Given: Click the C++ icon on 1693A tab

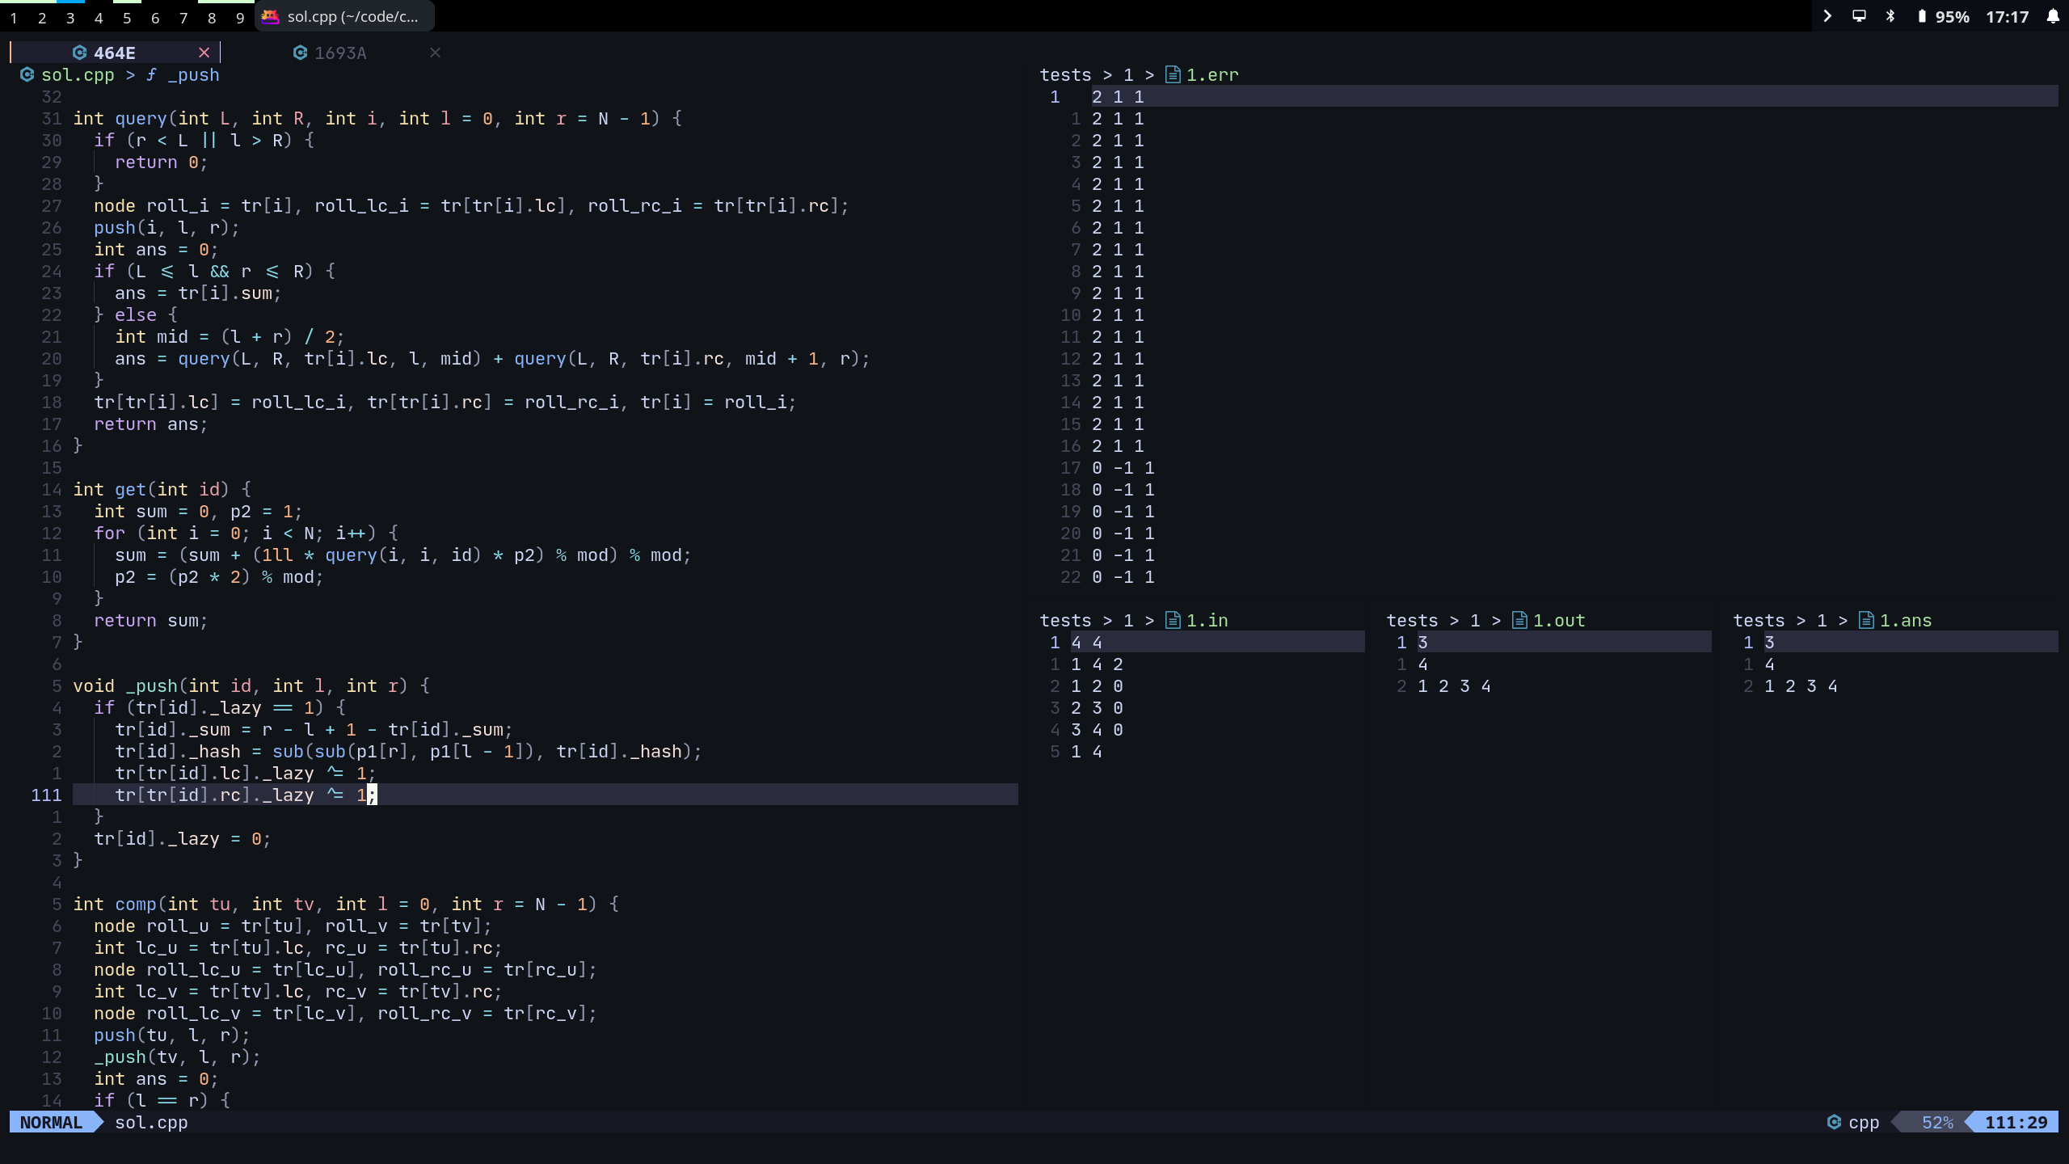Looking at the screenshot, I should click(x=300, y=53).
